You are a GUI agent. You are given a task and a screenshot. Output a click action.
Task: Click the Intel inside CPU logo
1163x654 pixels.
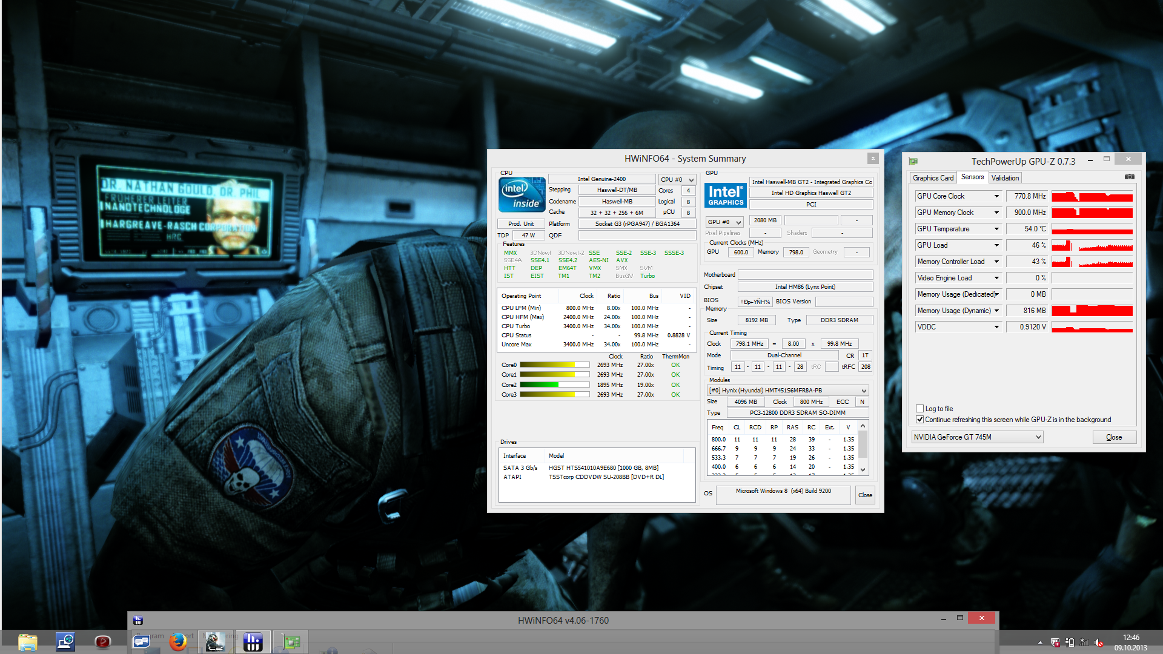pyautogui.click(x=522, y=195)
